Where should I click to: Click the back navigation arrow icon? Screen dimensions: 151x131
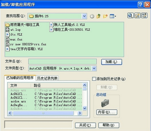(92, 16)
